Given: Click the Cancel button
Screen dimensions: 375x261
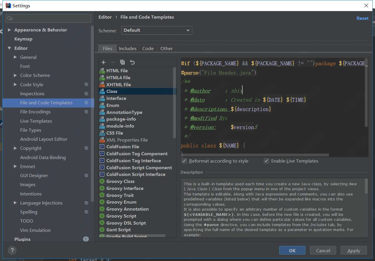Looking at the screenshot, I should [323, 251].
